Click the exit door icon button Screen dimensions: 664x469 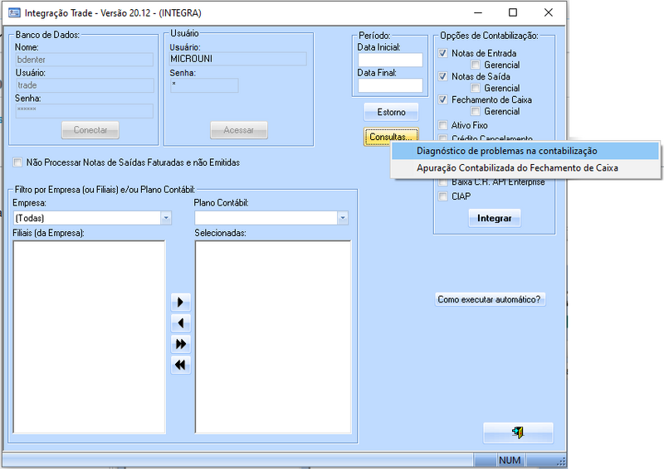coord(518,433)
